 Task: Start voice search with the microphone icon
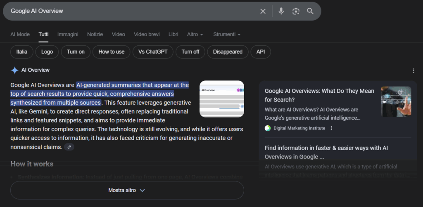(x=281, y=11)
